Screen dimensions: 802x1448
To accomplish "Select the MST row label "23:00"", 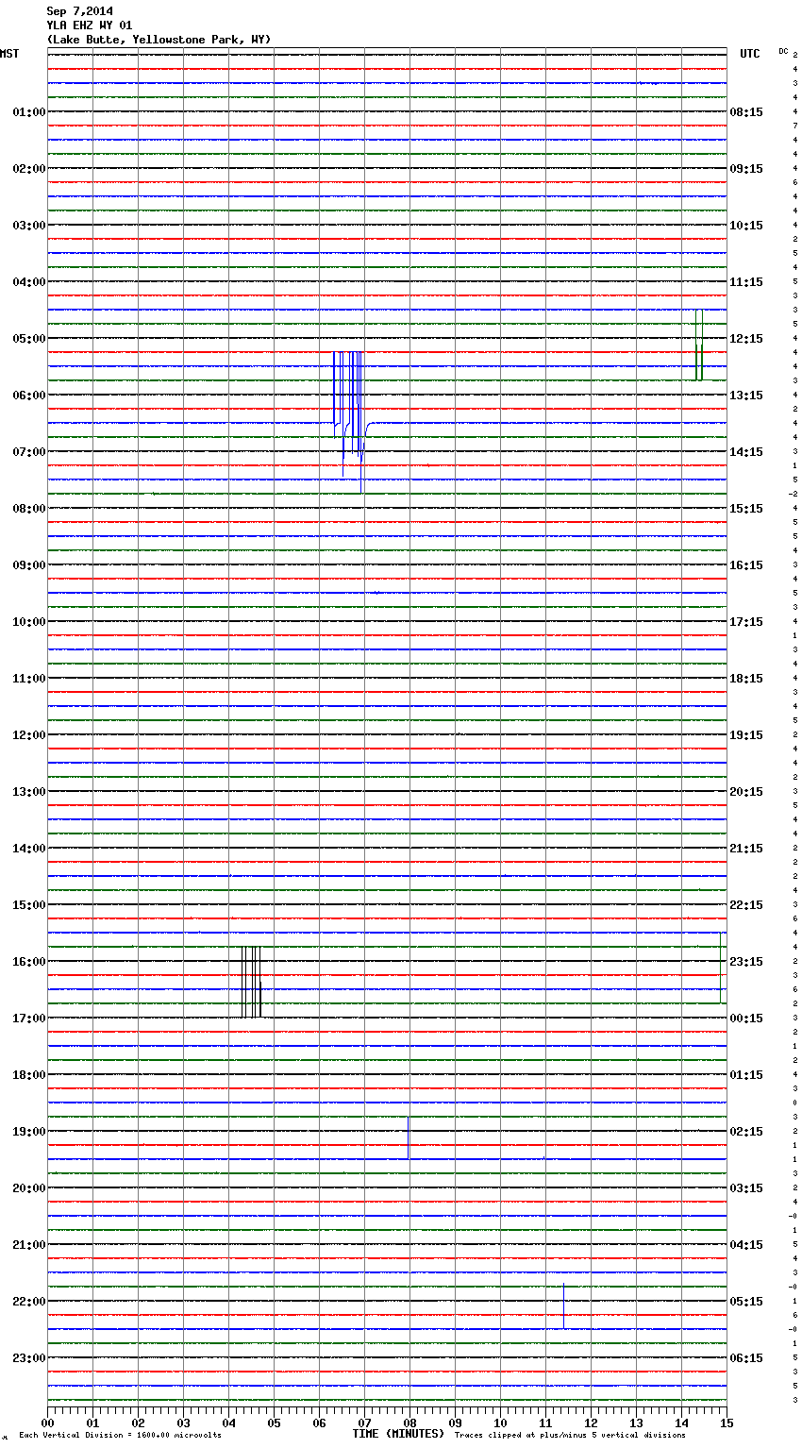I will point(29,1358).
